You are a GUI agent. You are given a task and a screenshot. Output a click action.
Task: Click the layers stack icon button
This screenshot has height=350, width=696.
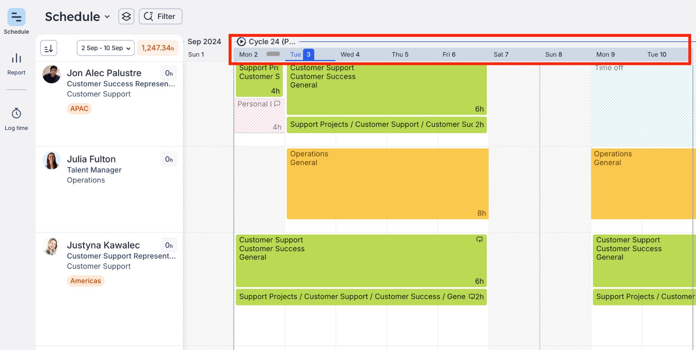pos(126,16)
